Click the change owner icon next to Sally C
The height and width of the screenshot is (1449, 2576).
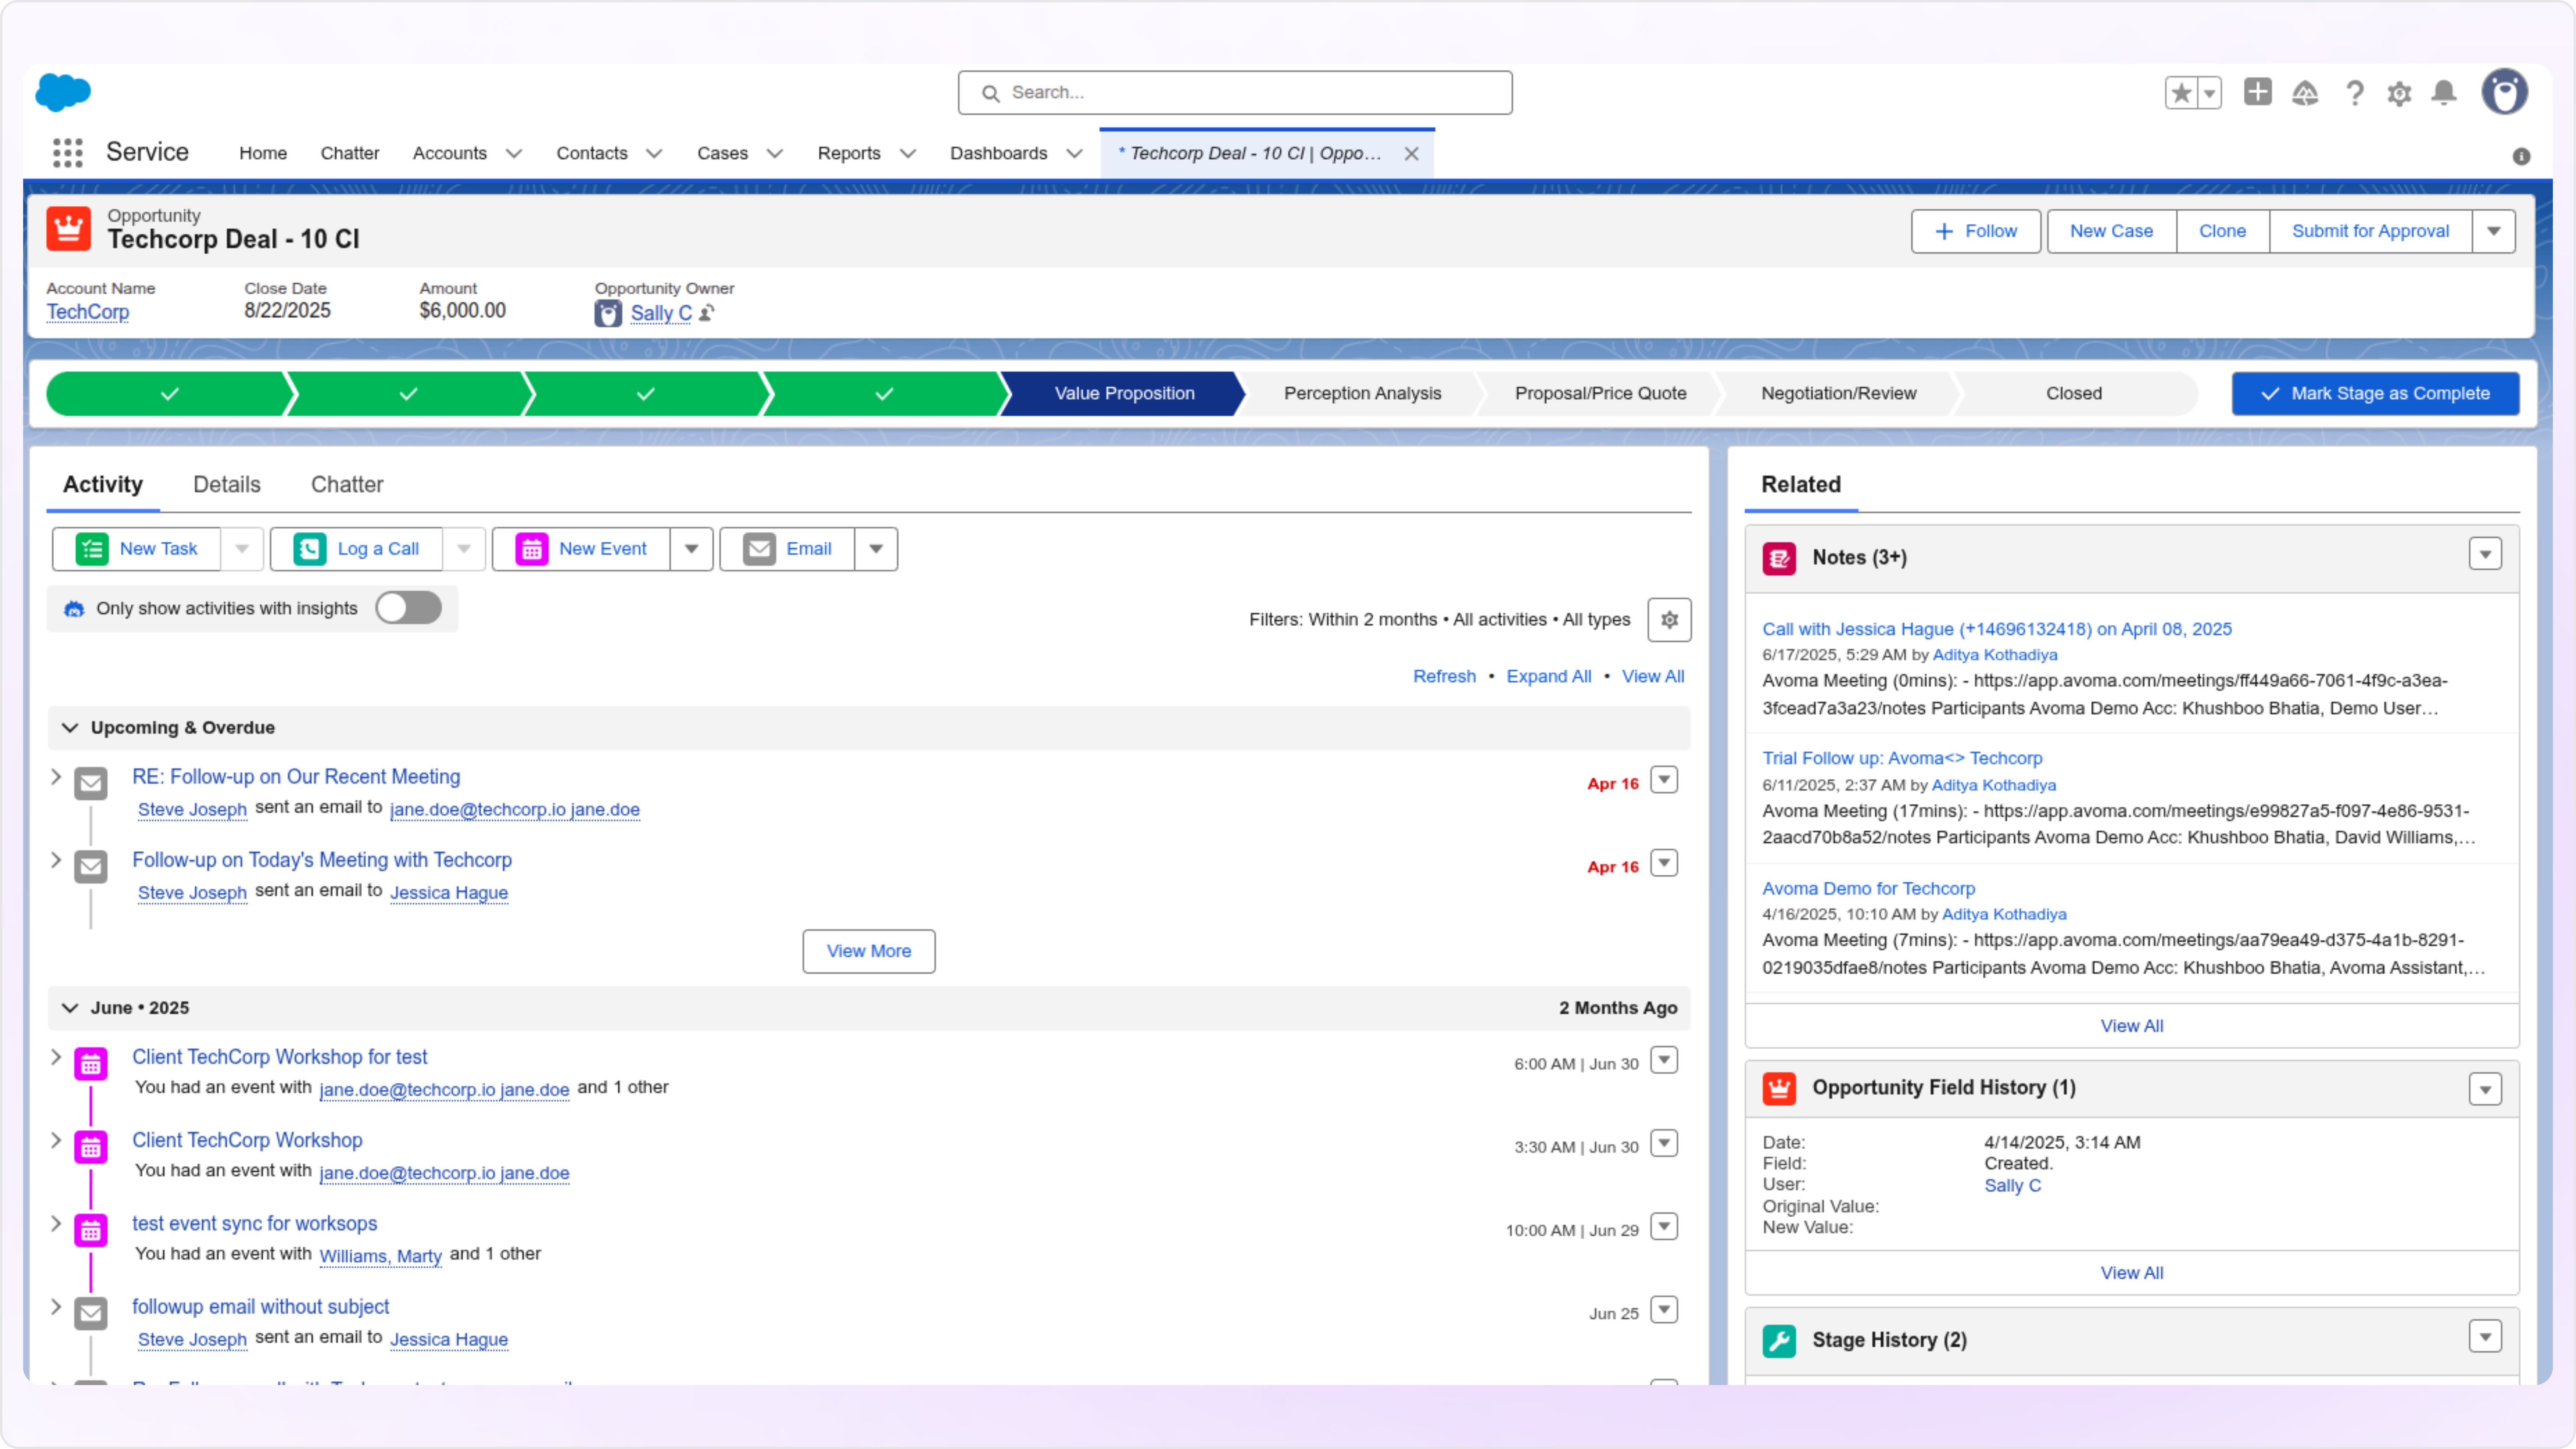707,313
